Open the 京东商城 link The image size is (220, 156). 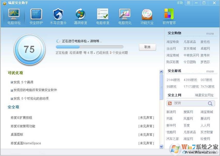tap(190, 49)
